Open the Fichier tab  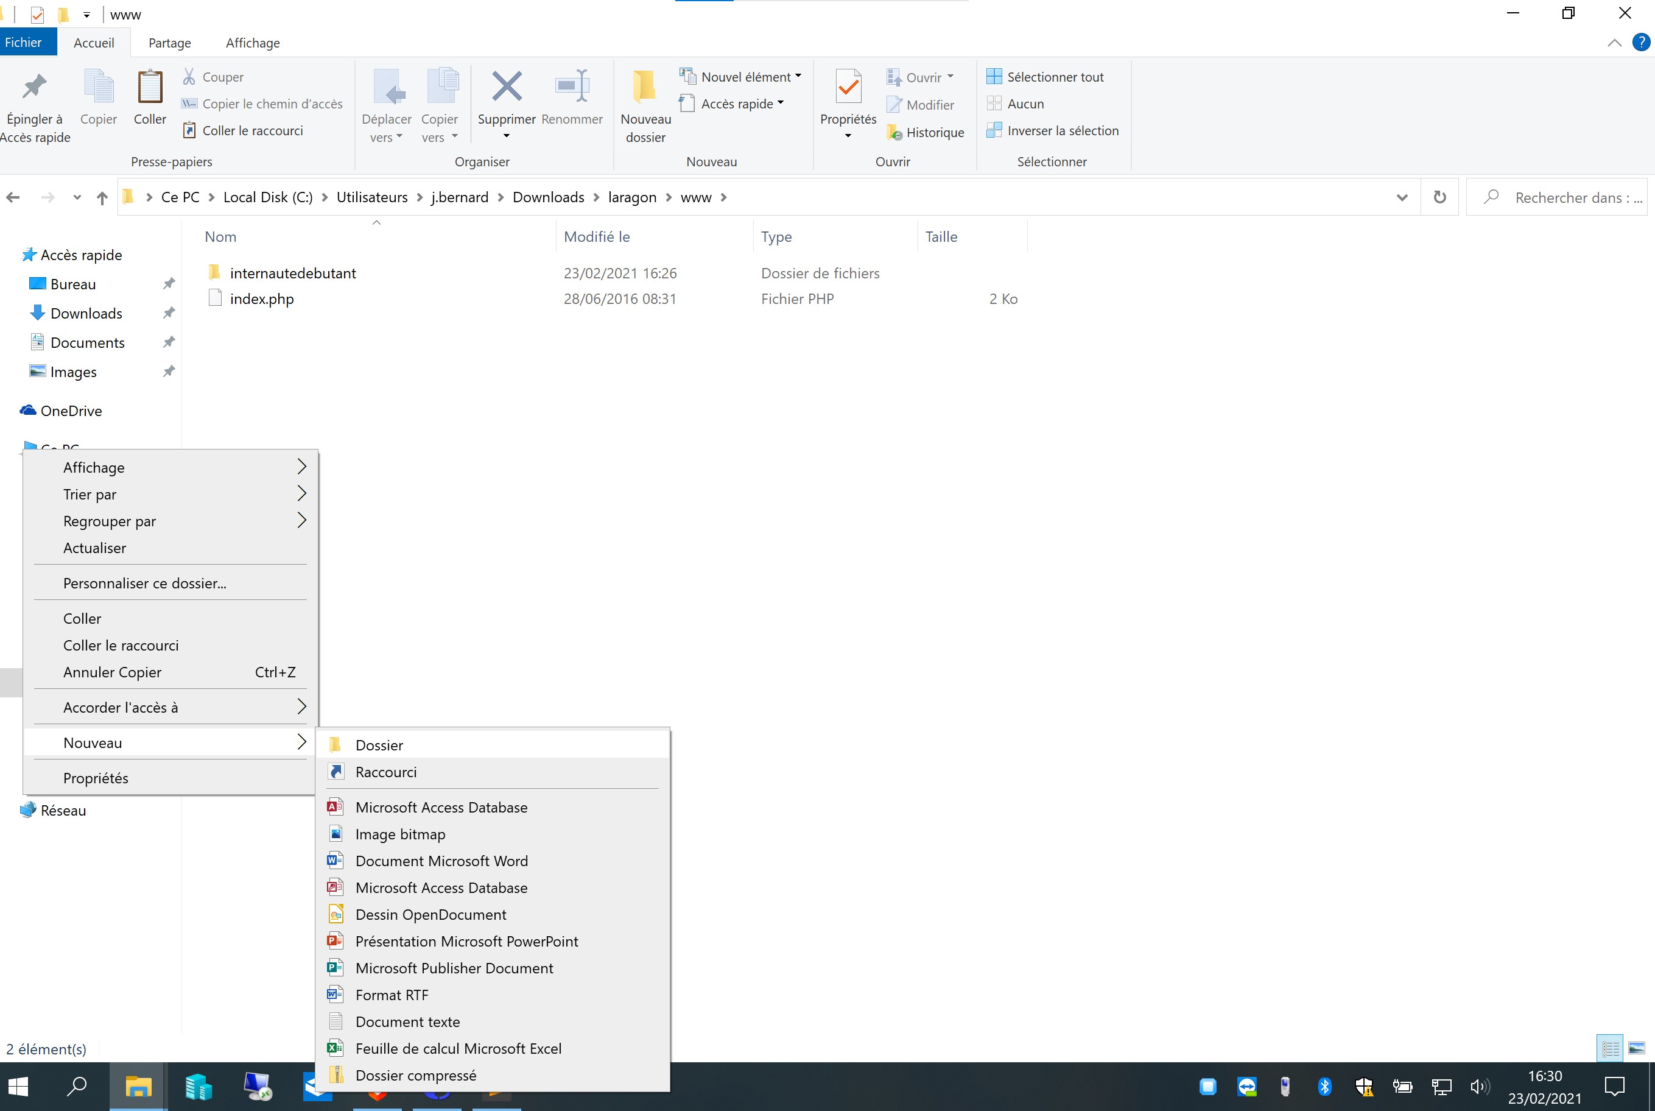pyautogui.click(x=29, y=43)
